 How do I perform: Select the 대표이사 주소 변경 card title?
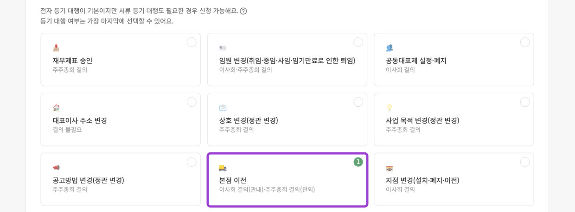coord(80,121)
